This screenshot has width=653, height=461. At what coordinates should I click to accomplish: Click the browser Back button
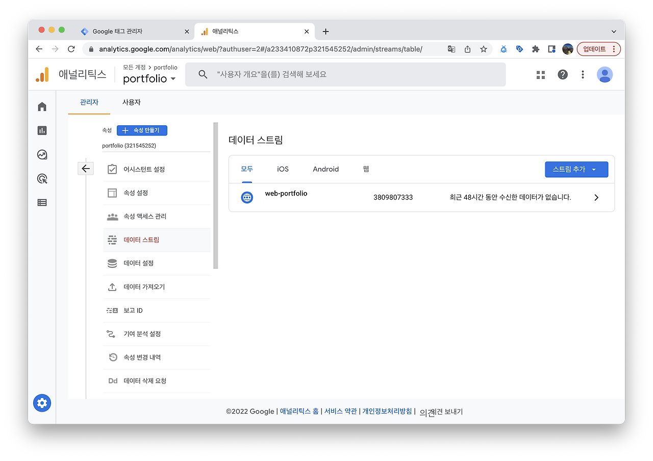tap(39, 49)
